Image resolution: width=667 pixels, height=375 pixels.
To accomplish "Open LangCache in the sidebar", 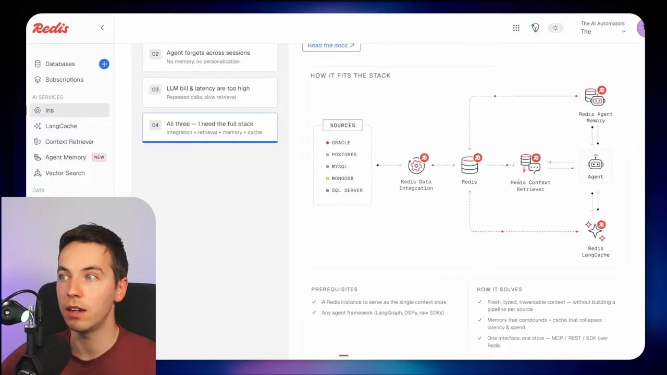I will point(61,126).
